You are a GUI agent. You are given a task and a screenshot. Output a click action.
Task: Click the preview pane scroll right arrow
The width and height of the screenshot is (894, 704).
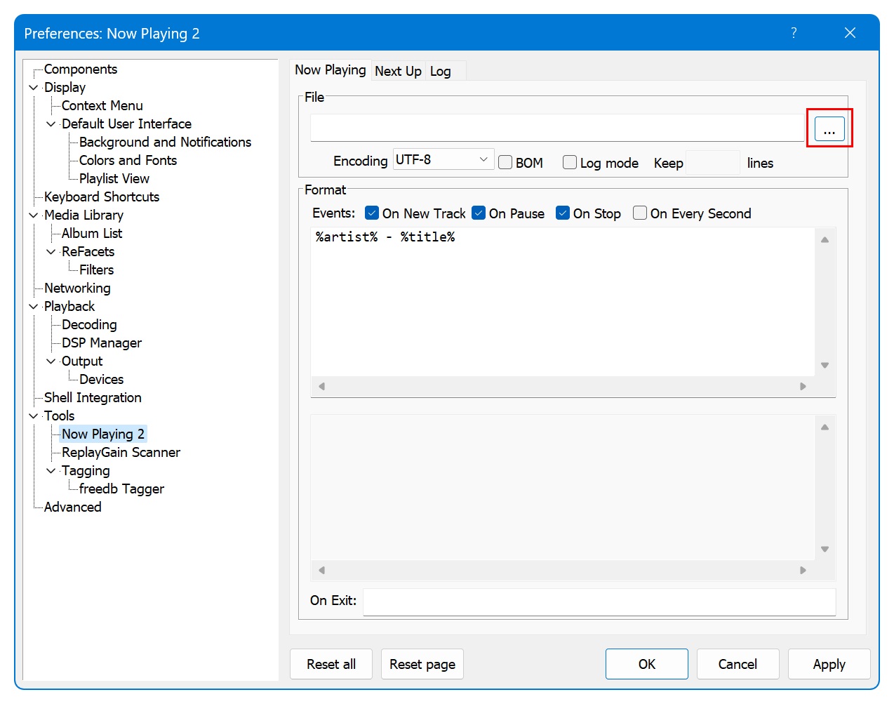(803, 570)
